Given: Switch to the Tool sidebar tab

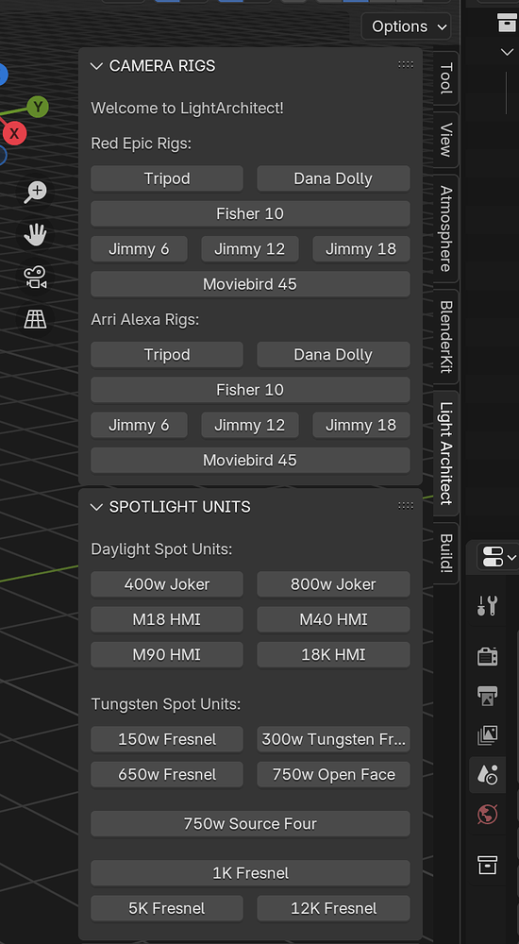Looking at the screenshot, I should point(445,78).
